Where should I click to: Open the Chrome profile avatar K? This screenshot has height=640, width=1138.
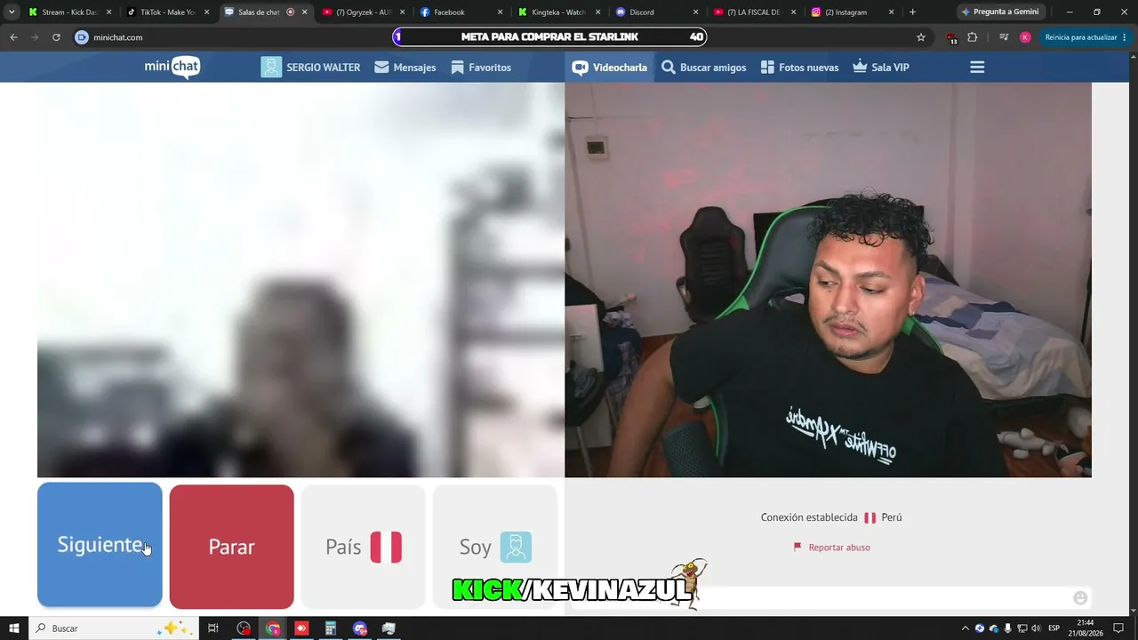[x=1025, y=37]
